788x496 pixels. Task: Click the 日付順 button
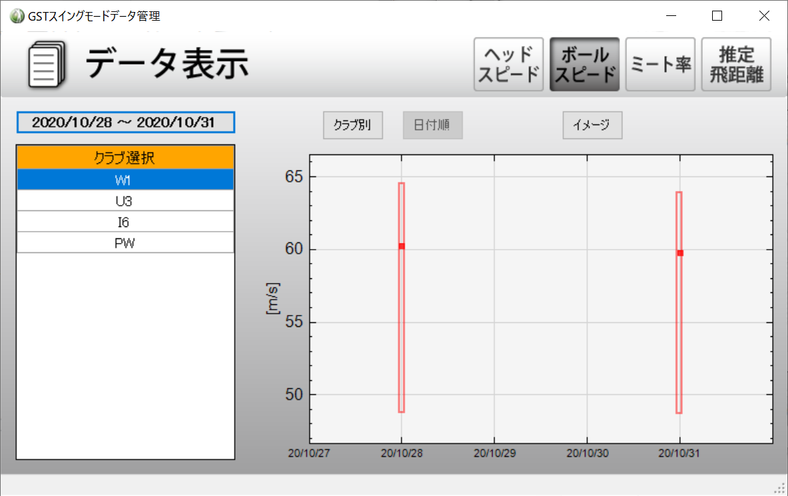point(433,125)
